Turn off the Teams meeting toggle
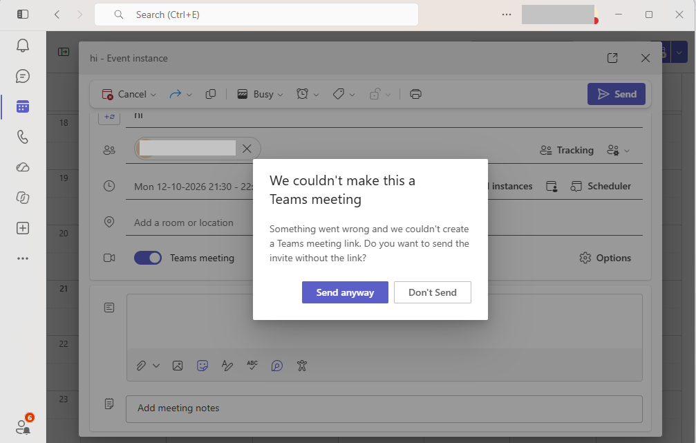The height and width of the screenshot is (443, 696). pyautogui.click(x=148, y=258)
